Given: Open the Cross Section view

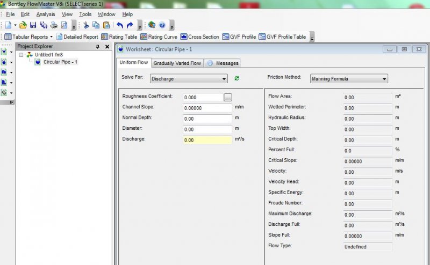Looking at the screenshot, I should pyautogui.click(x=199, y=36).
